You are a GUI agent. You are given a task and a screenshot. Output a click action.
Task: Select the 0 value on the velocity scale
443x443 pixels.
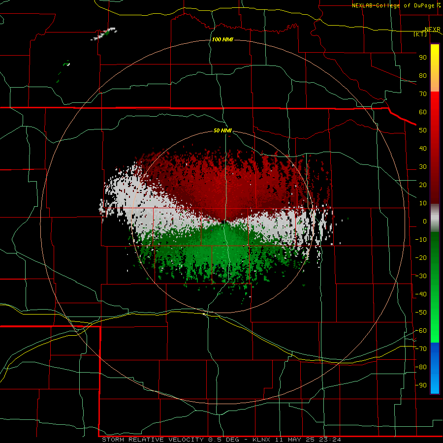(425, 221)
